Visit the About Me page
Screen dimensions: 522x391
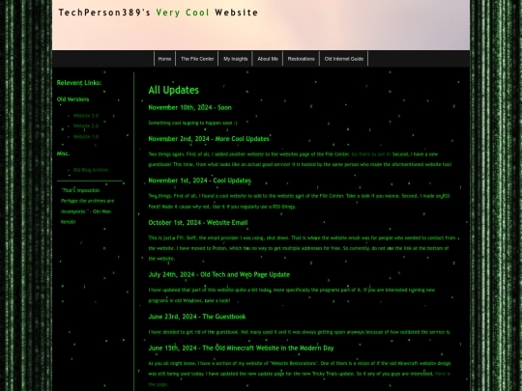(268, 59)
